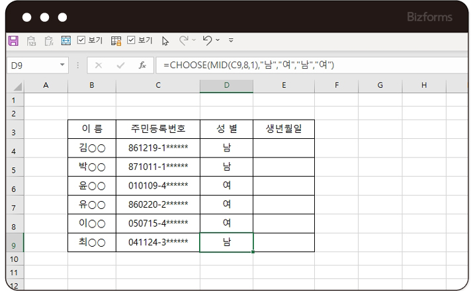Click the 성 별 header cell
The height and width of the screenshot is (291, 473).
pyautogui.click(x=226, y=129)
